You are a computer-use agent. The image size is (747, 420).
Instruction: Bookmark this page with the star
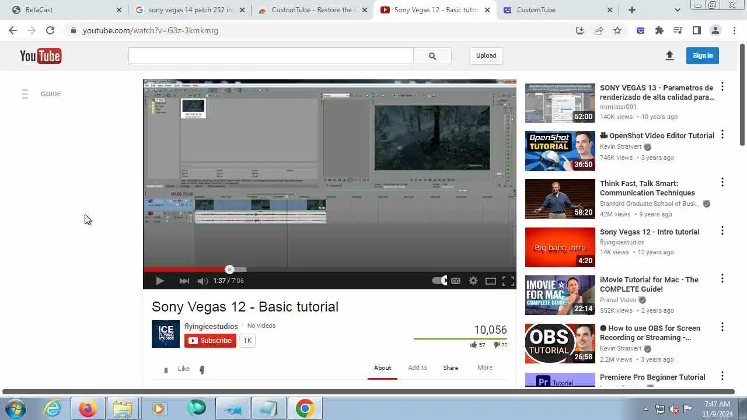617,30
